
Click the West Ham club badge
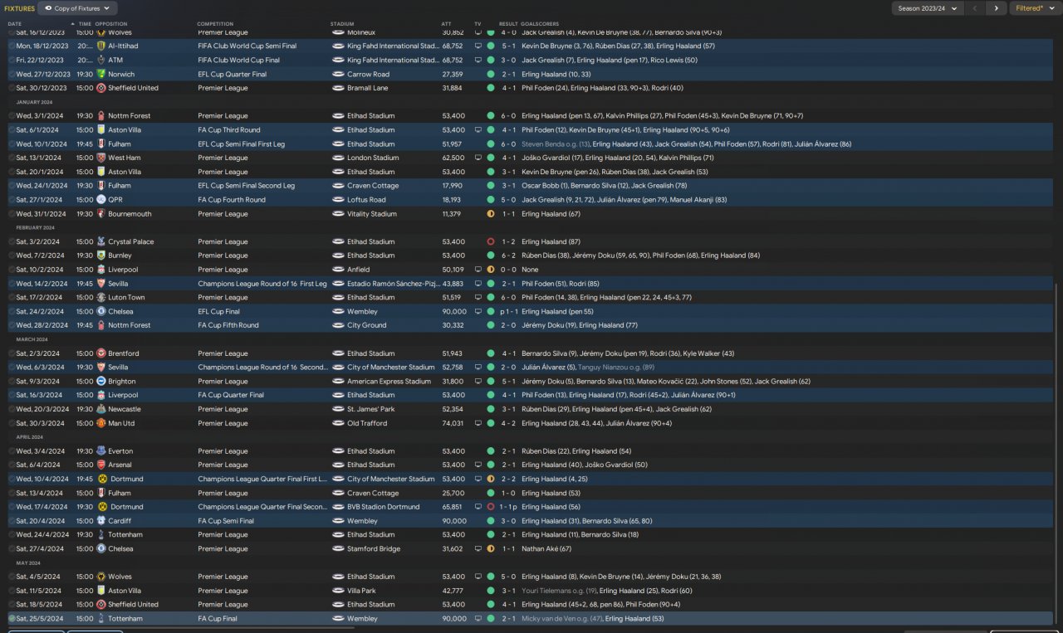tap(100, 158)
